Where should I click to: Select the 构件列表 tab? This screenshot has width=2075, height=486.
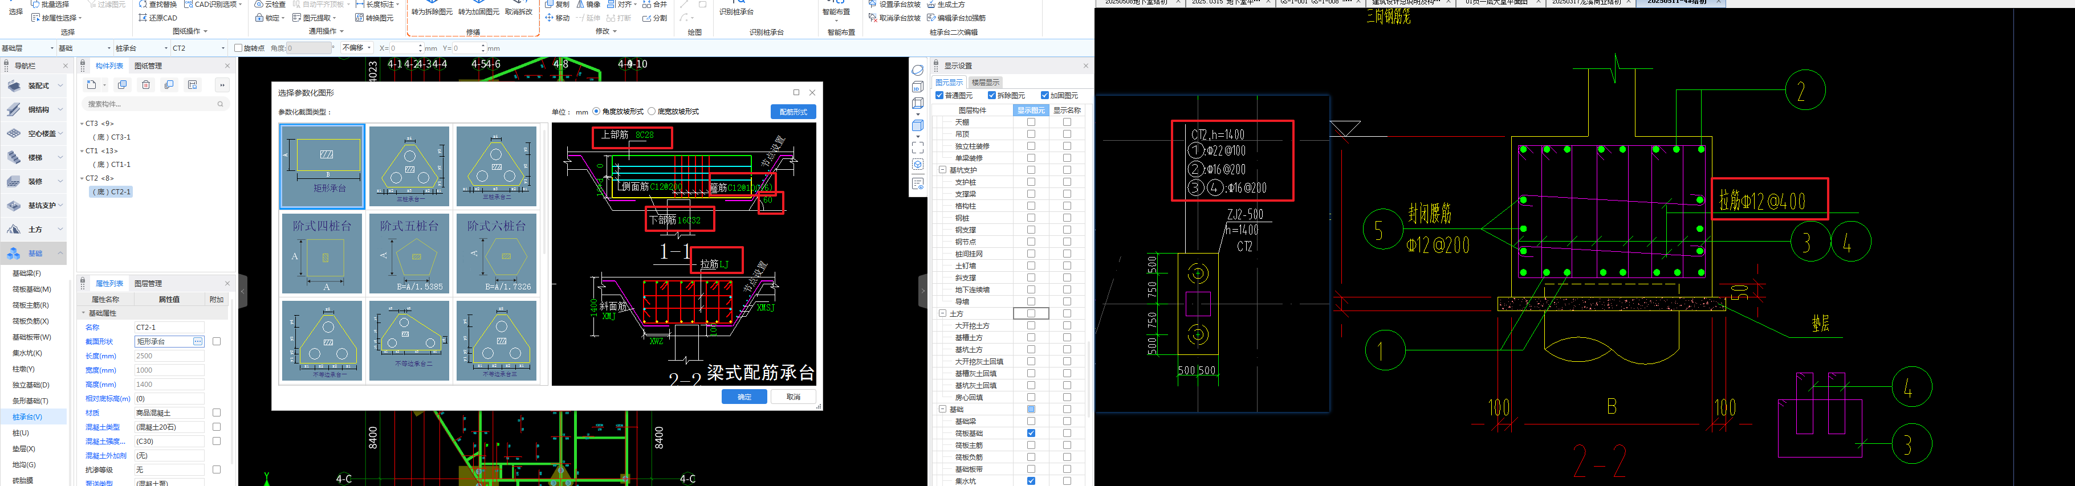tap(109, 66)
